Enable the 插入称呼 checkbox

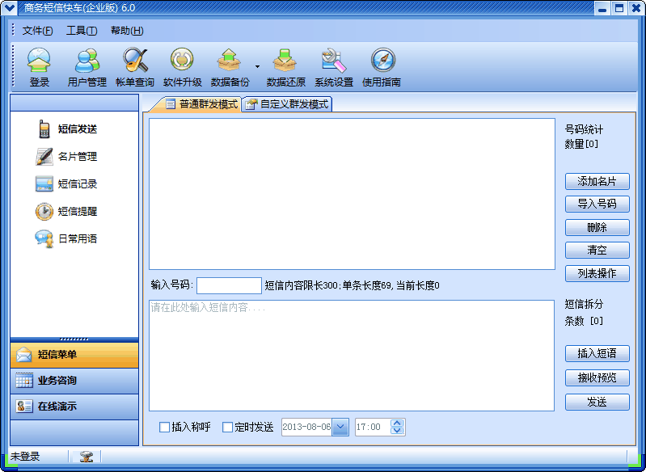(x=164, y=427)
